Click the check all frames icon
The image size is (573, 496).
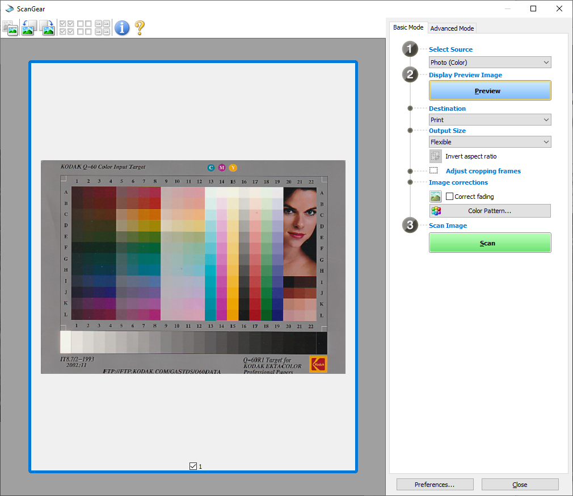click(66, 28)
